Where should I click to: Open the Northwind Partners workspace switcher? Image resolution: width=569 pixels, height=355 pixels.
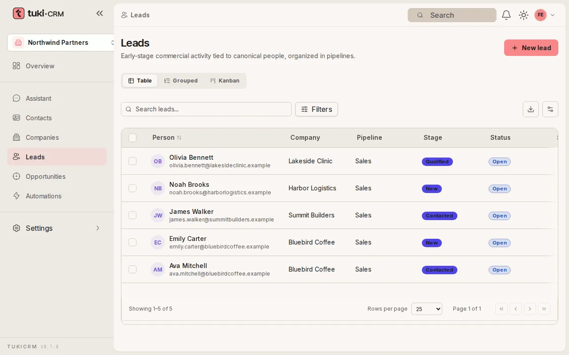[61, 43]
